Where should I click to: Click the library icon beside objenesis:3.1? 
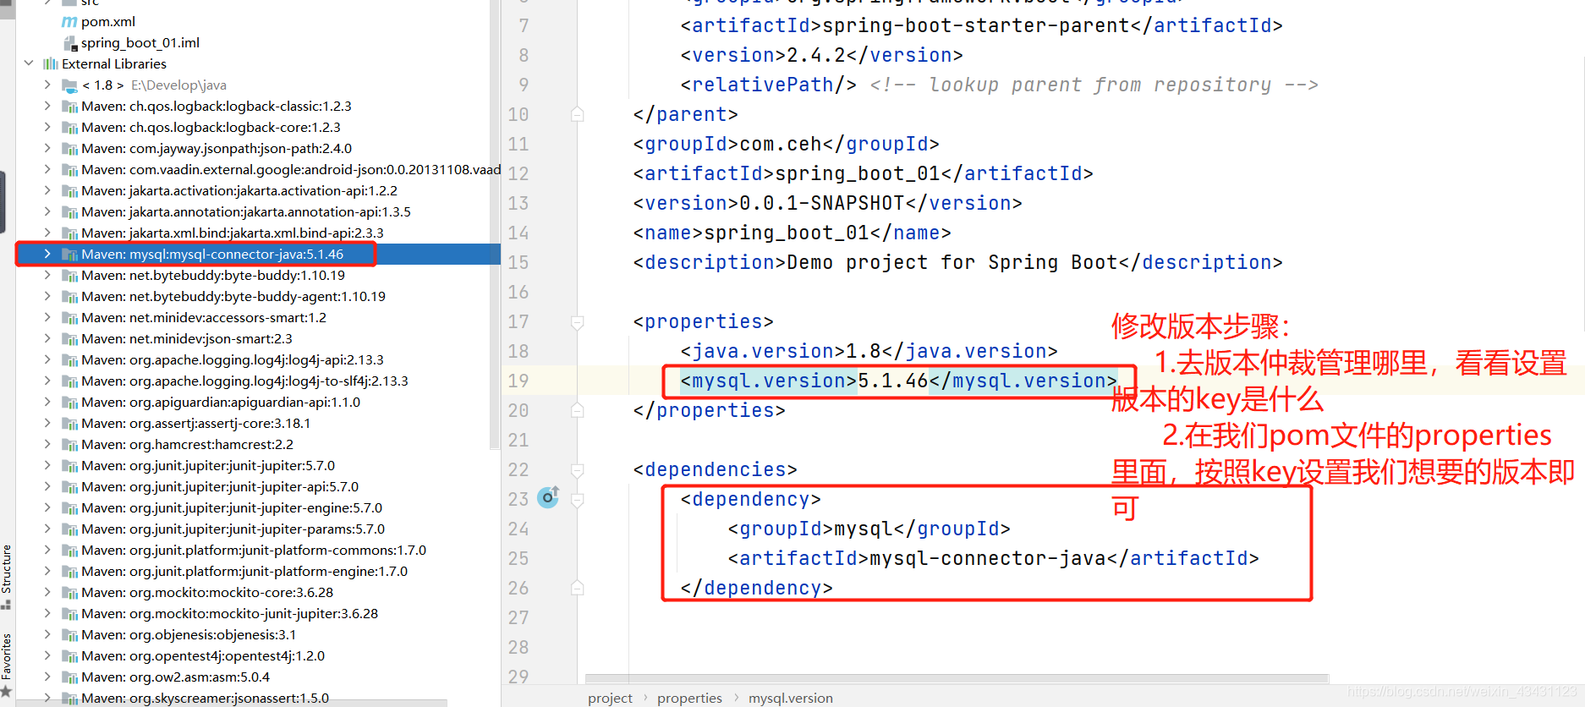[x=70, y=635]
